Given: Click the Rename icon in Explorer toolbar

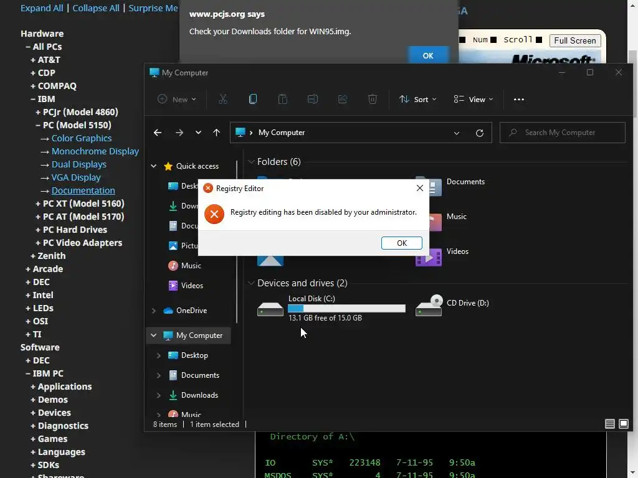Looking at the screenshot, I should [x=313, y=99].
